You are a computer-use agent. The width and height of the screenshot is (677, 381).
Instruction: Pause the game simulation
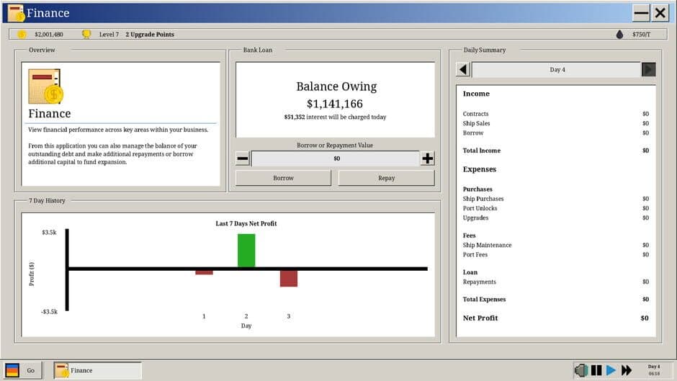click(596, 370)
